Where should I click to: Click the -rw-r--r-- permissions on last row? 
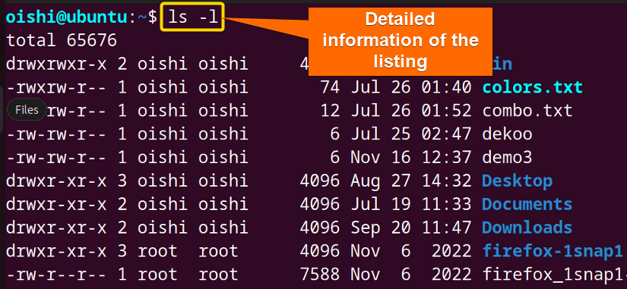[56, 275]
